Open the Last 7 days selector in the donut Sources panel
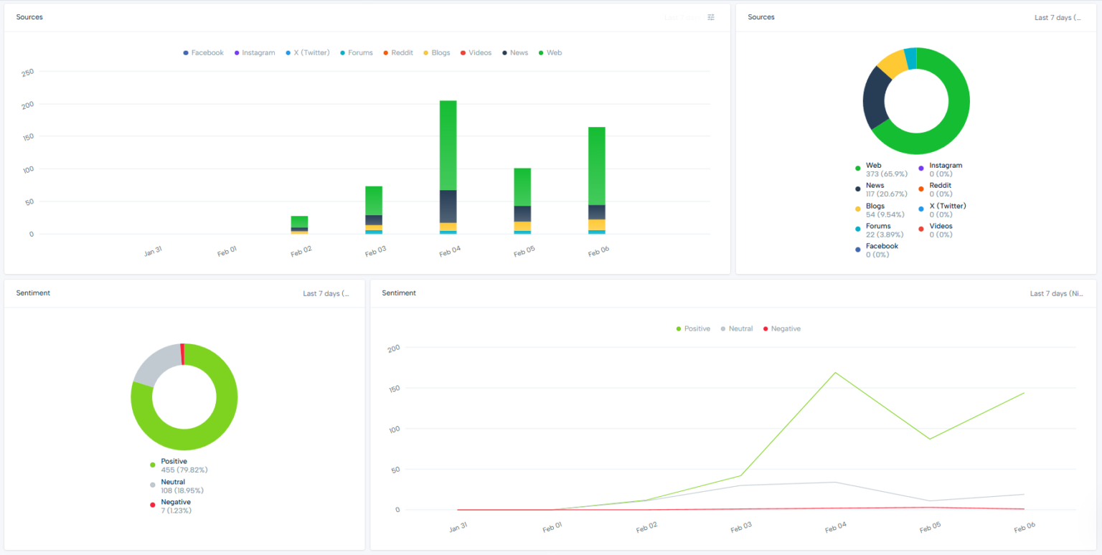Viewport: 1102px width, 555px height. point(1058,16)
